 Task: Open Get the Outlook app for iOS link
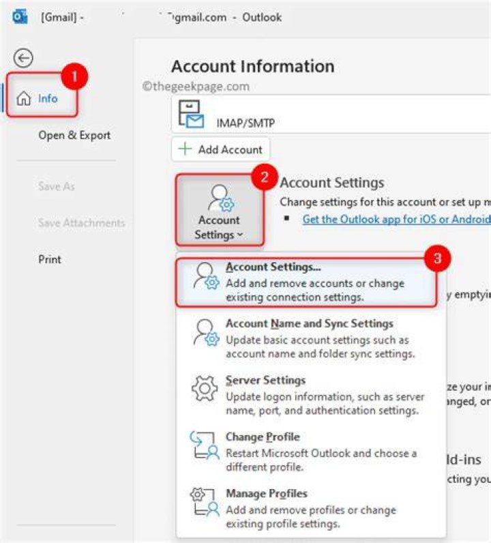click(x=396, y=219)
